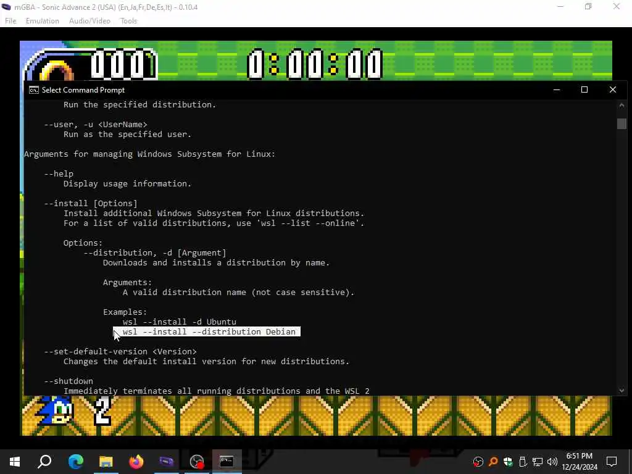Click 'Display usage information.' text
This screenshot has width=632, height=474.
[127, 184]
